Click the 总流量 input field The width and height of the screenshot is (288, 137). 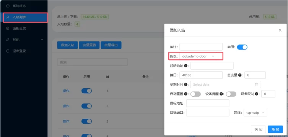pyautogui.click(x=255, y=75)
